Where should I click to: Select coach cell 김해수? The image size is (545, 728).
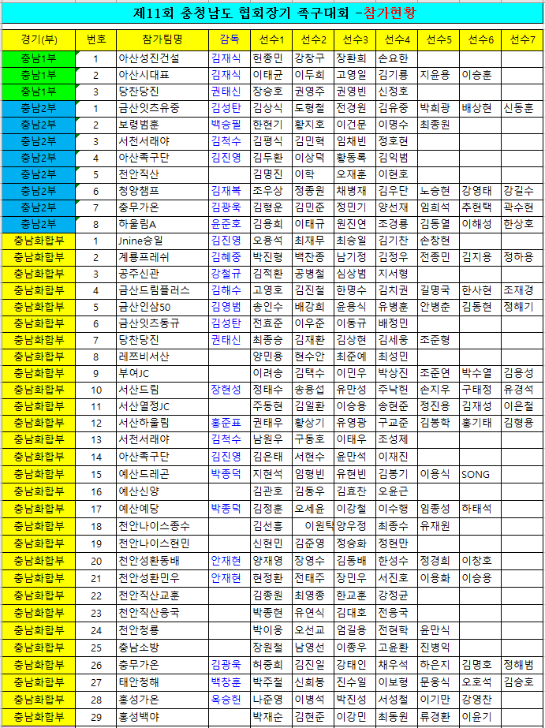(230, 290)
